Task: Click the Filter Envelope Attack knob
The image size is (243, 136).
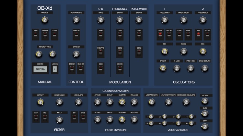Action: pos(98,120)
